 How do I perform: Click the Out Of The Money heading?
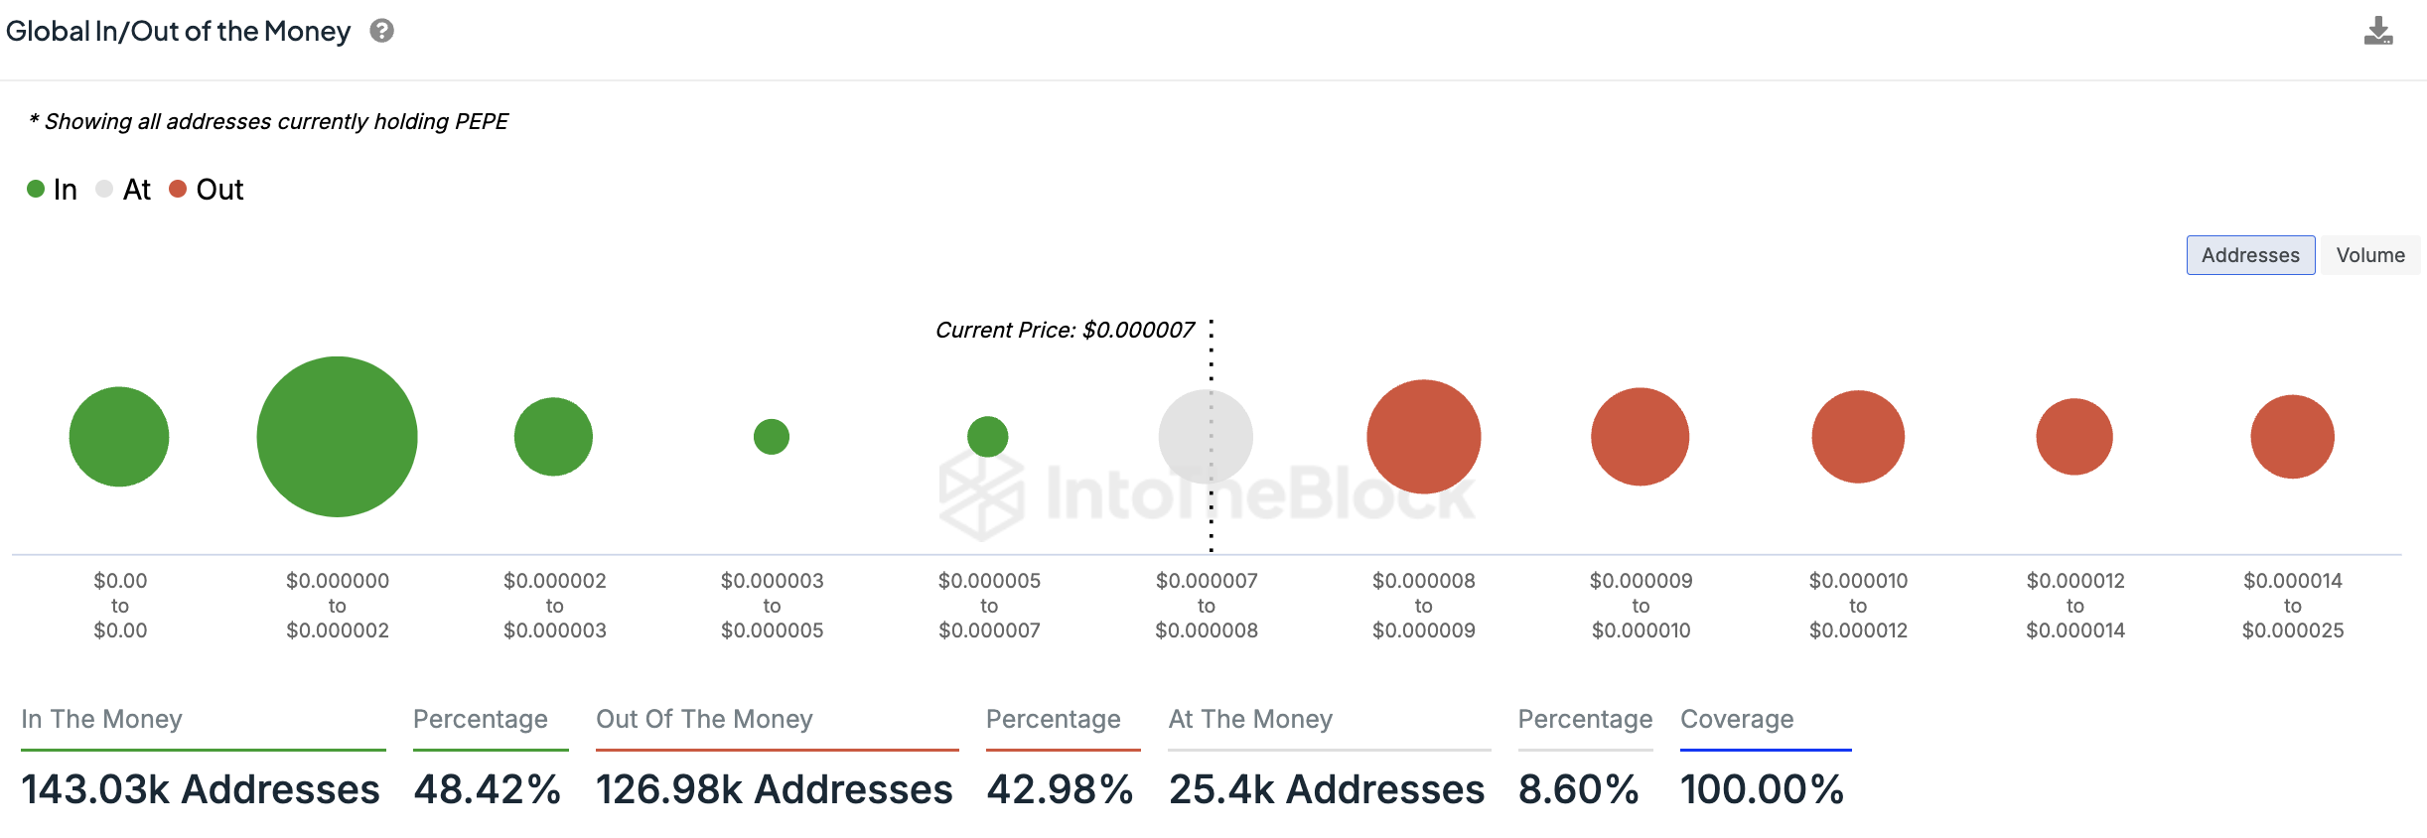click(x=704, y=719)
